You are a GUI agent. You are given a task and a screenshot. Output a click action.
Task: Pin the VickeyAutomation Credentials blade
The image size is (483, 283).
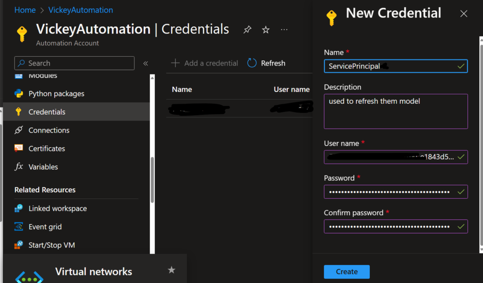(x=247, y=30)
